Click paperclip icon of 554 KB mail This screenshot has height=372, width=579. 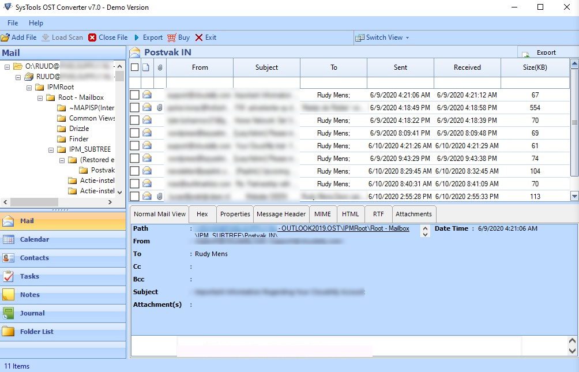[160, 107]
